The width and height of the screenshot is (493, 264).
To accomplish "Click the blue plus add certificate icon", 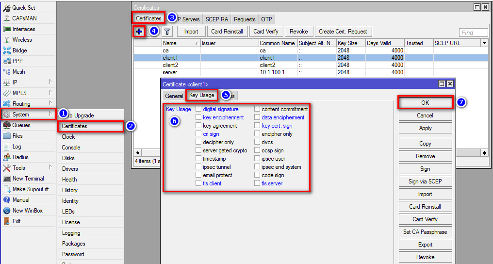I will point(140,32).
